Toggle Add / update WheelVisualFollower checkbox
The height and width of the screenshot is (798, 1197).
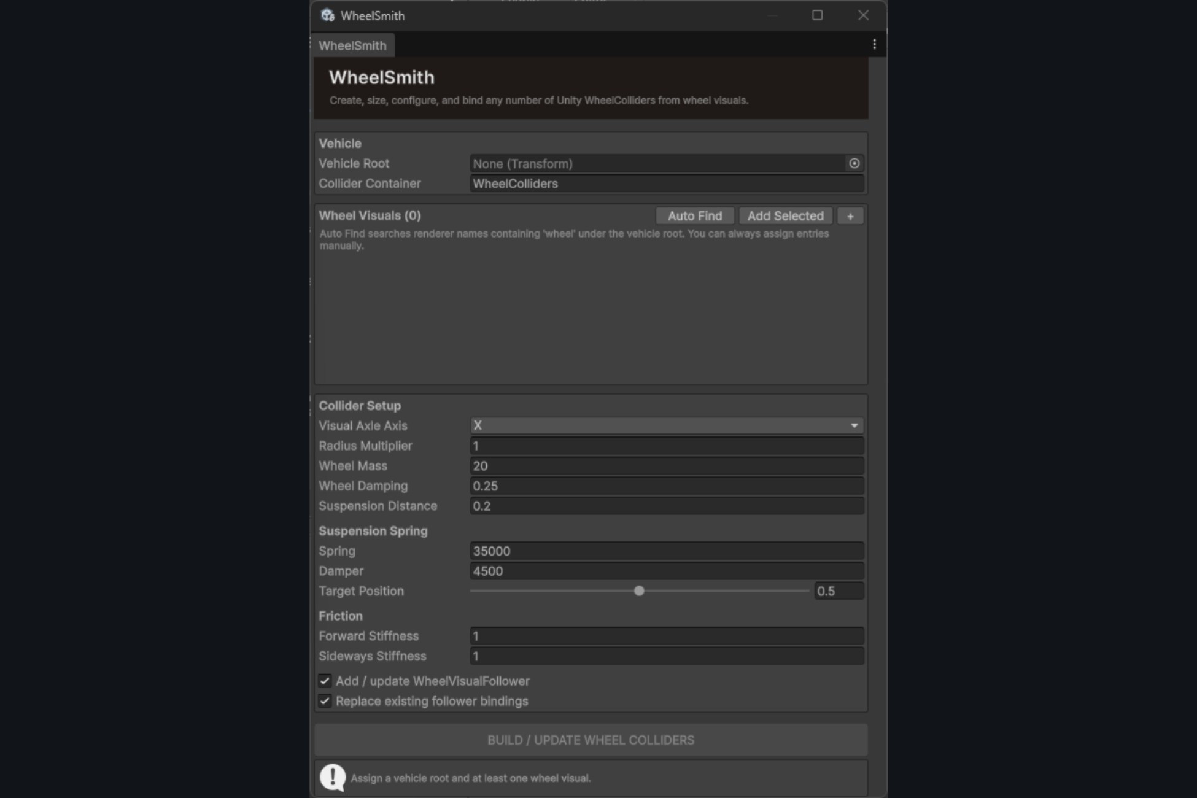(325, 681)
